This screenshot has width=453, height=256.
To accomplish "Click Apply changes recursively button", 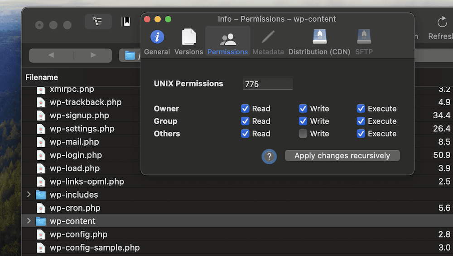I will coord(342,155).
